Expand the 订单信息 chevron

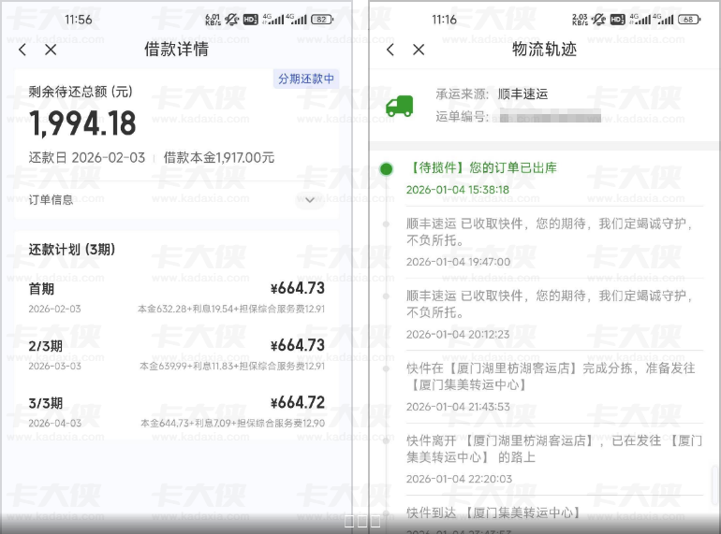(310, 200)
